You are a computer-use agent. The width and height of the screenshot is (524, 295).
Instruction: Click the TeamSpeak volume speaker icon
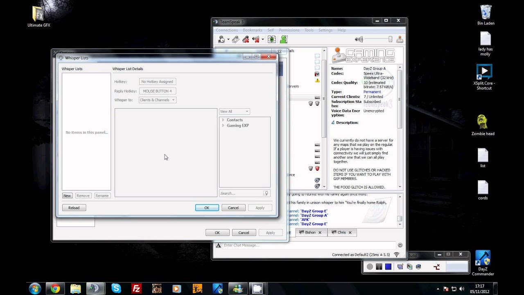tap(359, 39)
